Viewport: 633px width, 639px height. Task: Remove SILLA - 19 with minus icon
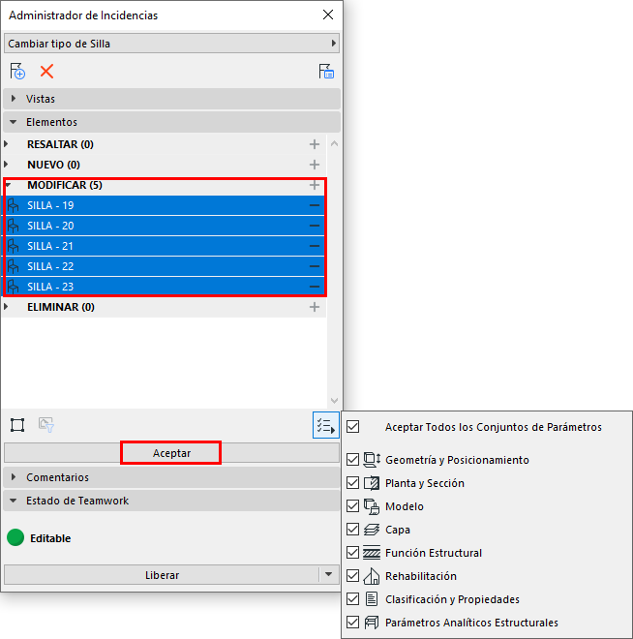(314, 205)
